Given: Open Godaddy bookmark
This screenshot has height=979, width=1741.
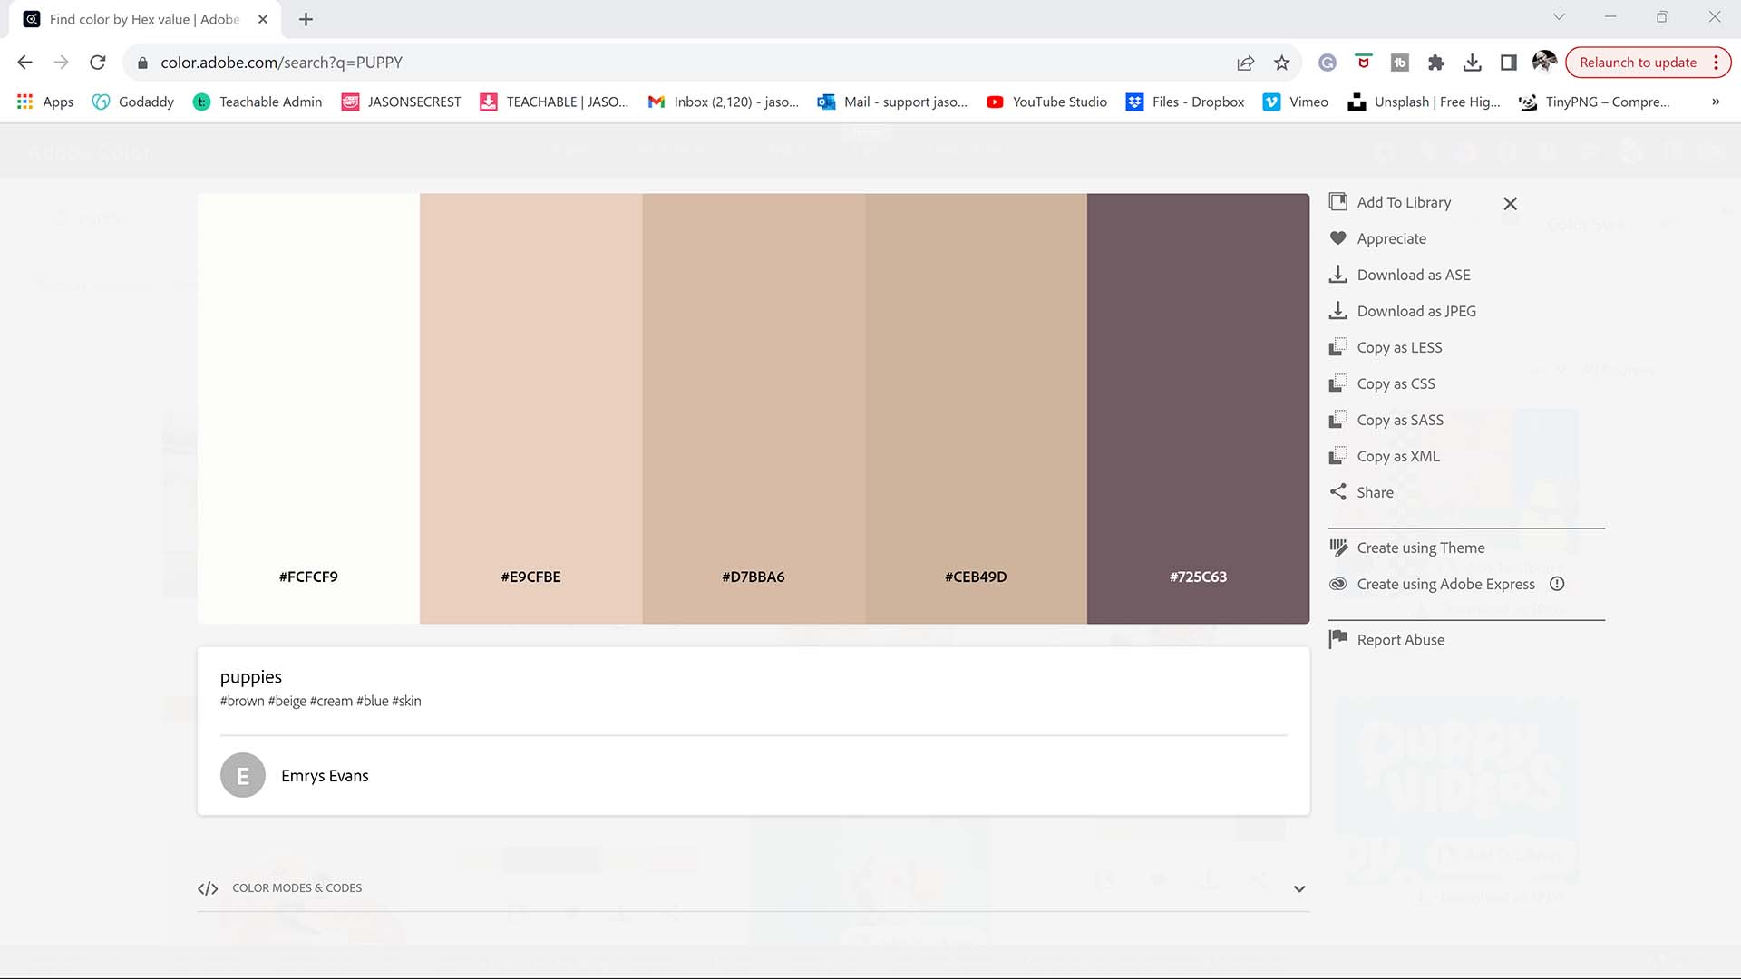Looking at the screenshot, I should [x=133, y=102].
